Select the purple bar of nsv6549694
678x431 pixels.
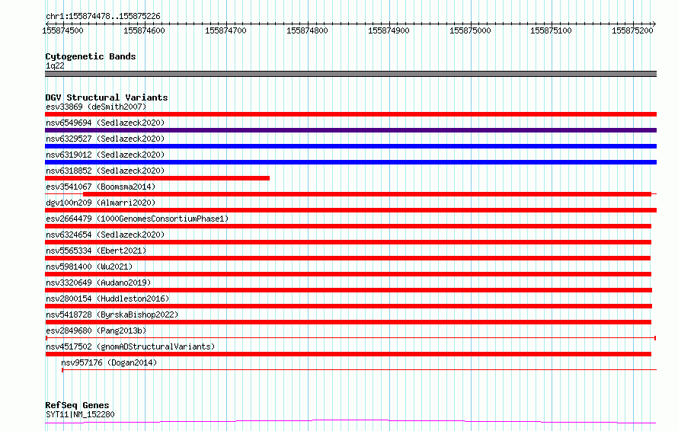point(350,130)
